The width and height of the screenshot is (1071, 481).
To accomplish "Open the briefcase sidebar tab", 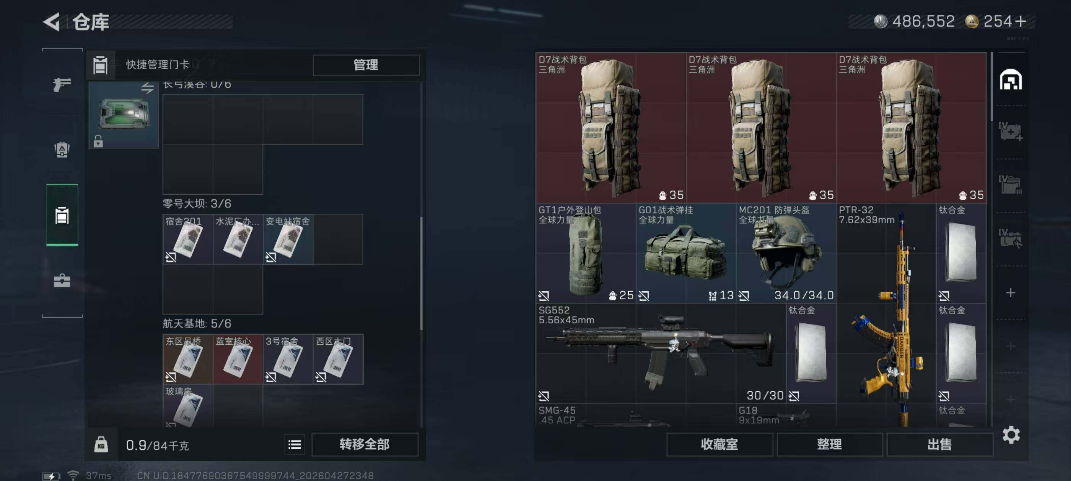I will pos(62,281).
